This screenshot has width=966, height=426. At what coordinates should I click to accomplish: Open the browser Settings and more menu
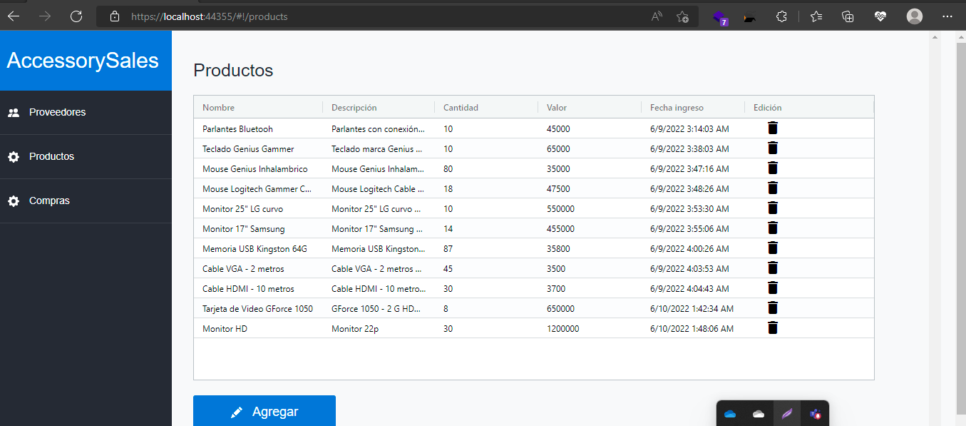947,16
